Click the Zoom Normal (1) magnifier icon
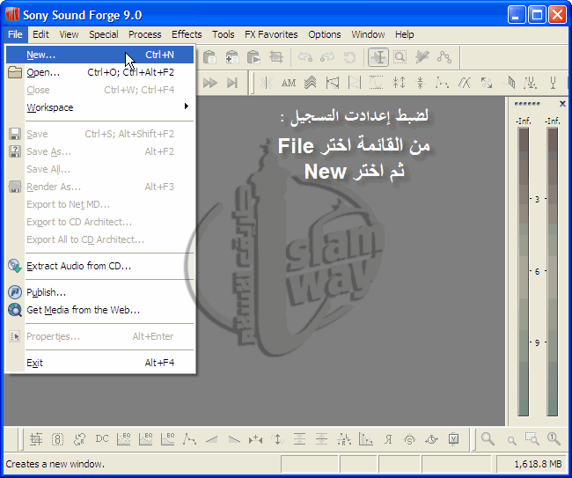572x478 pixels. tap(554, 439)
